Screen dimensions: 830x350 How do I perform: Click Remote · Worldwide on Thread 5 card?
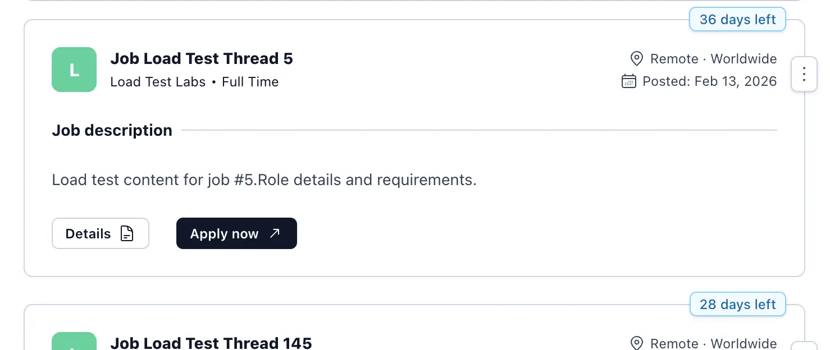coord(713,59)
